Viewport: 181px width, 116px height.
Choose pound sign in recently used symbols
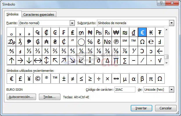click(20, 79)
